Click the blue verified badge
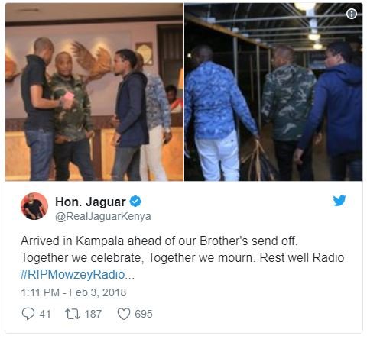The width and height of the screenshot is (367, 339). click(x=135, y=202)
